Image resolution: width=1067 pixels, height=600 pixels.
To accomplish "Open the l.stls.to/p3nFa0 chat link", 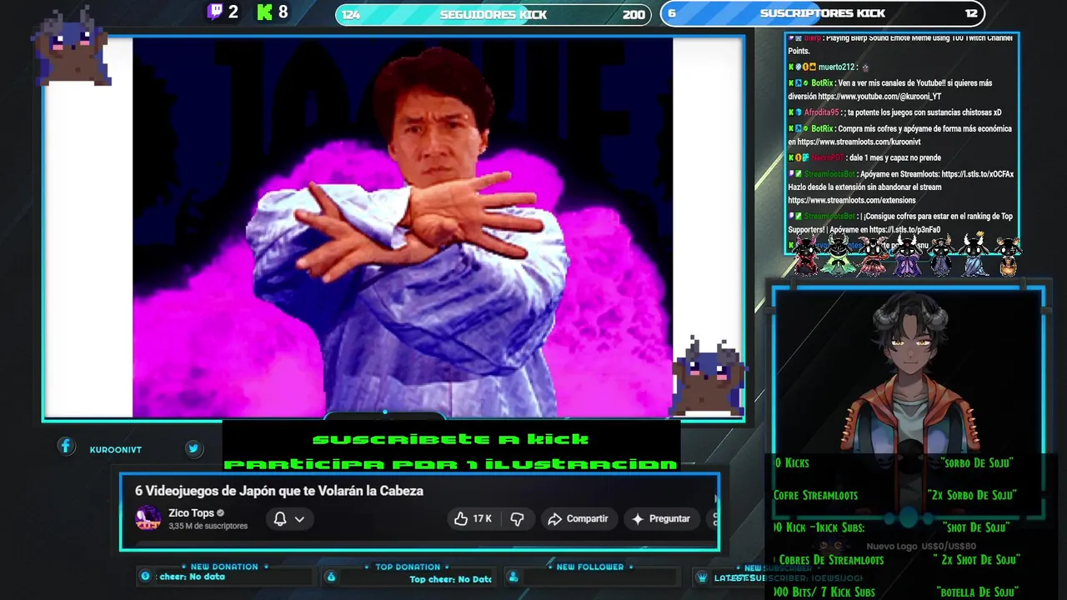I will tap(904, 229).
